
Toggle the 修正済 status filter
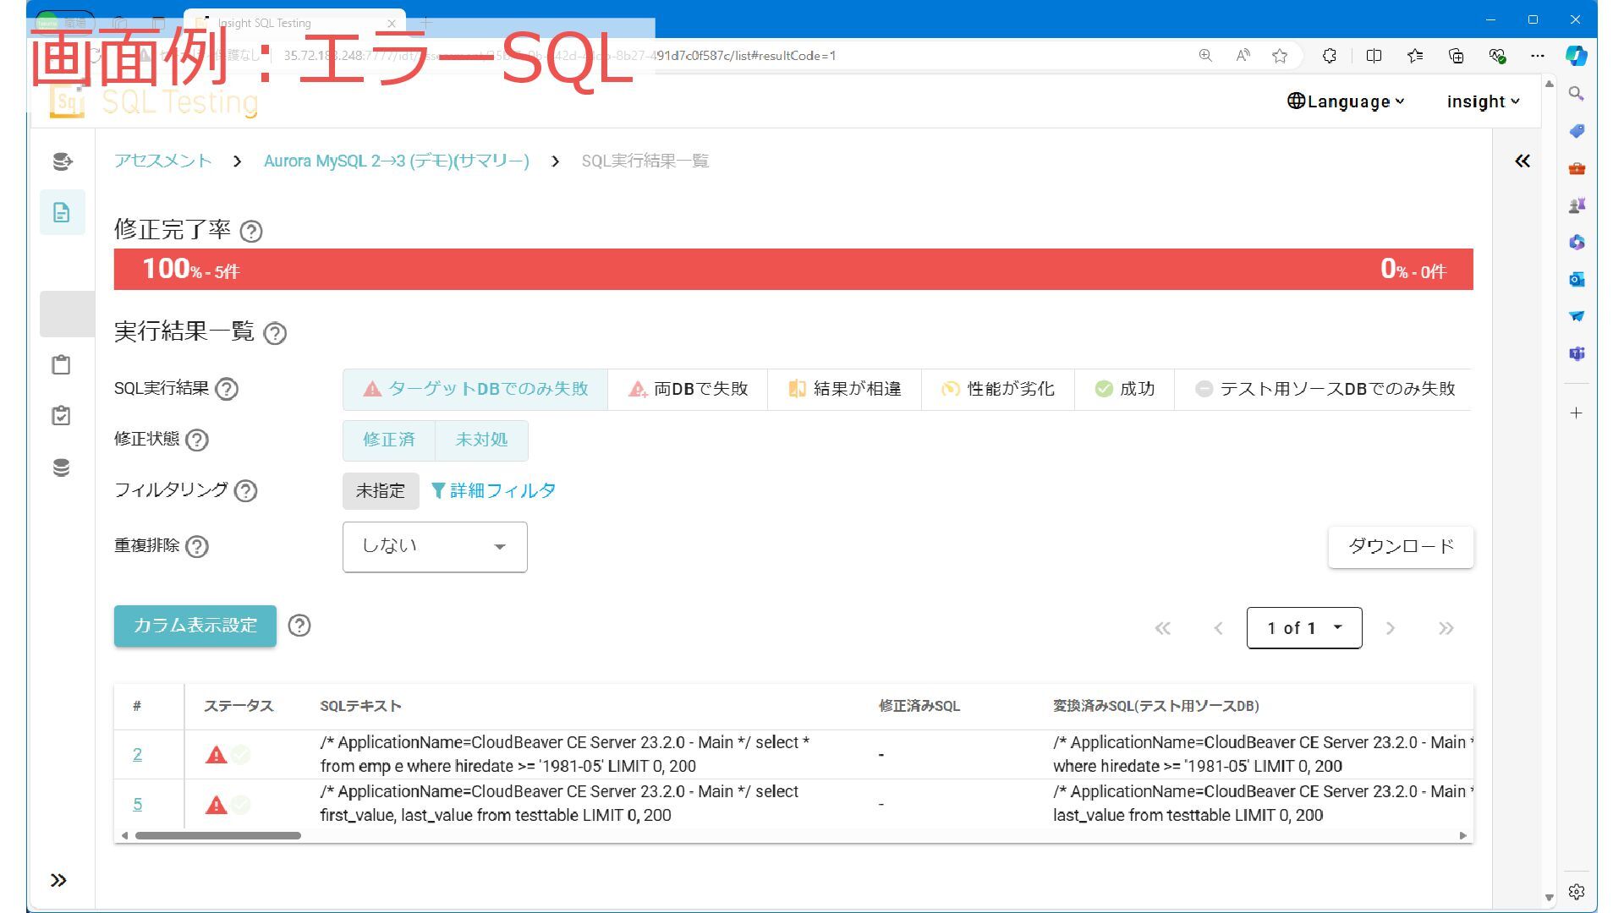click(x=389, y=440)
